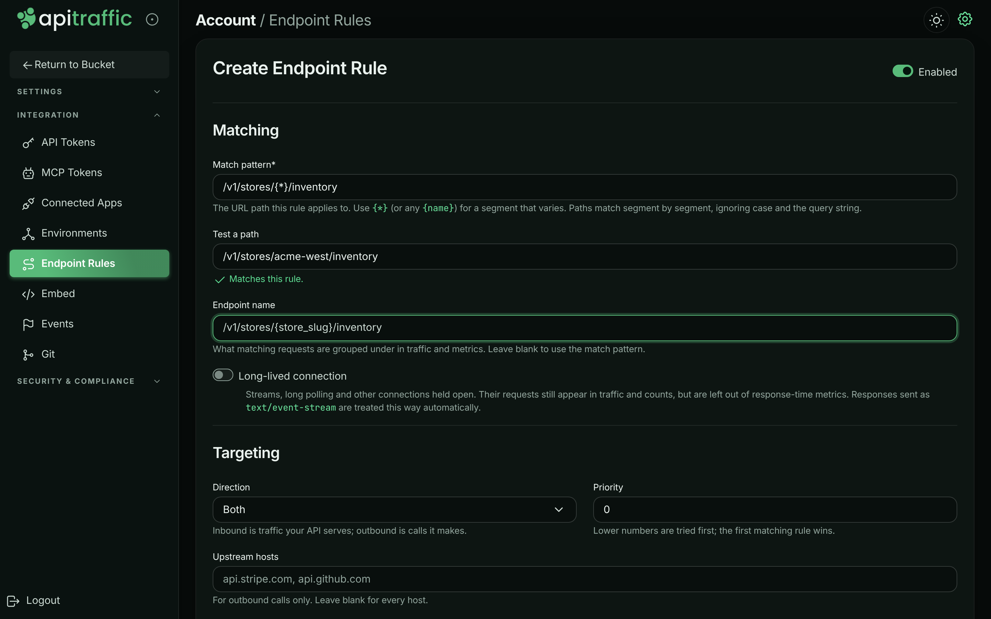Collapse the Integration sidebar section
The width and height of the screenshot is (991, 619).
click(x=89, y=115)
